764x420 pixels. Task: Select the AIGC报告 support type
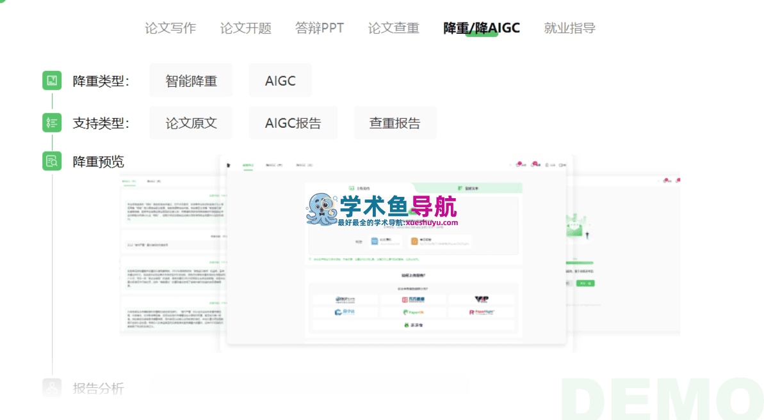(x=293, y=123)
